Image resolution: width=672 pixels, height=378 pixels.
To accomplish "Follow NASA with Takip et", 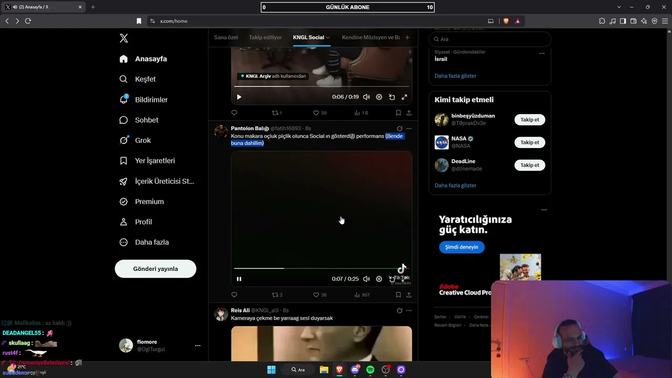I will coord(530,143).
